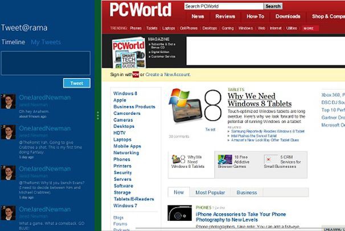The width and height of the screenshot is (345, 231).
Task: Click inside the tweet compose box
Action: click(x=46, y=63)
